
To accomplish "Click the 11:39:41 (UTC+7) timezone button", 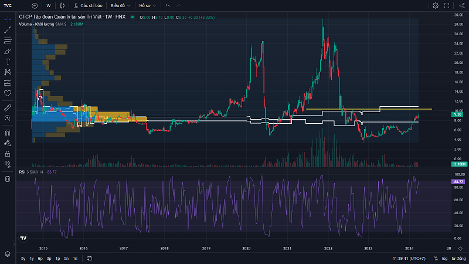I will click(409, 258).
